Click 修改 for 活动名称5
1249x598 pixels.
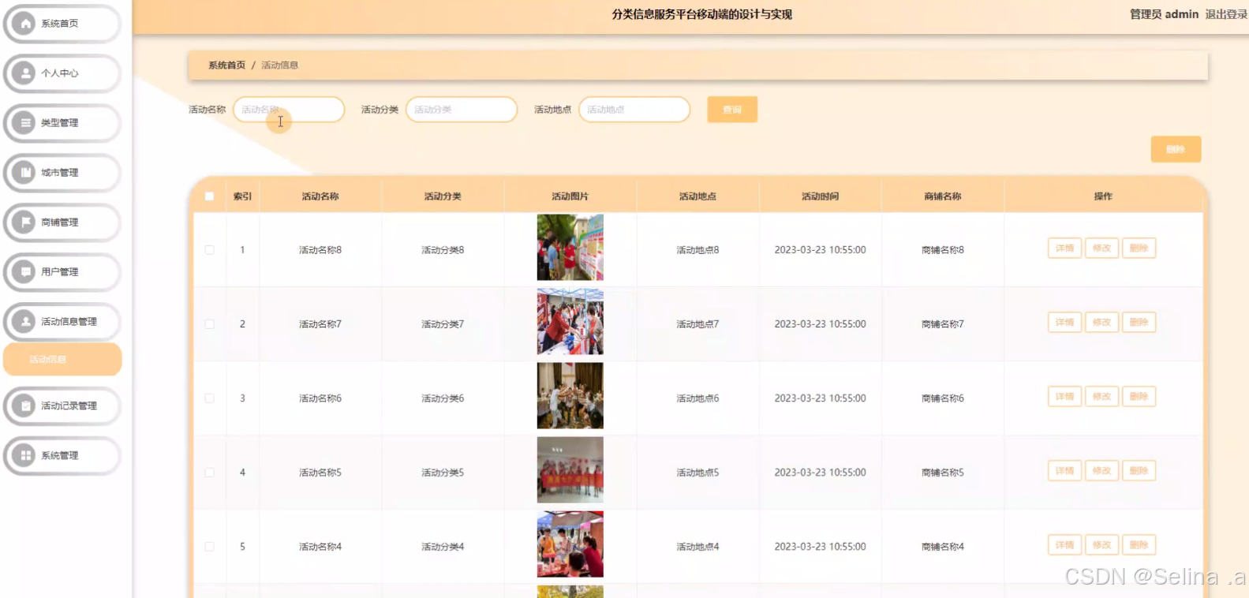1101,471
